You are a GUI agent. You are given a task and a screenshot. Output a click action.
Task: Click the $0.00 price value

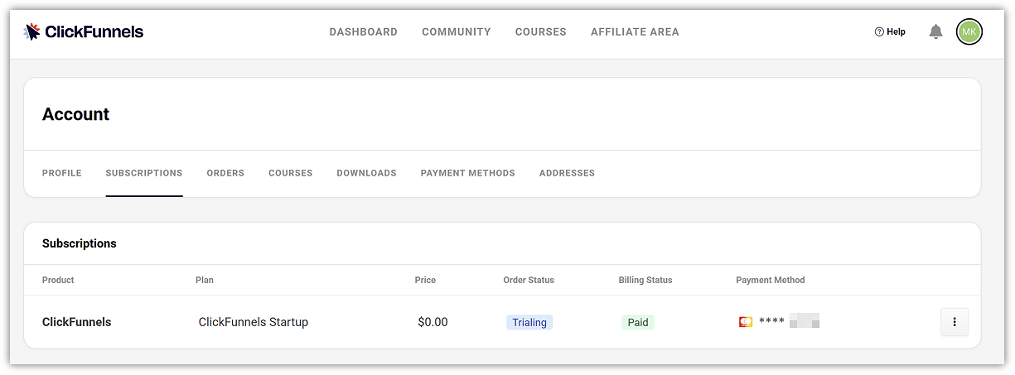[x=433, y=322]
